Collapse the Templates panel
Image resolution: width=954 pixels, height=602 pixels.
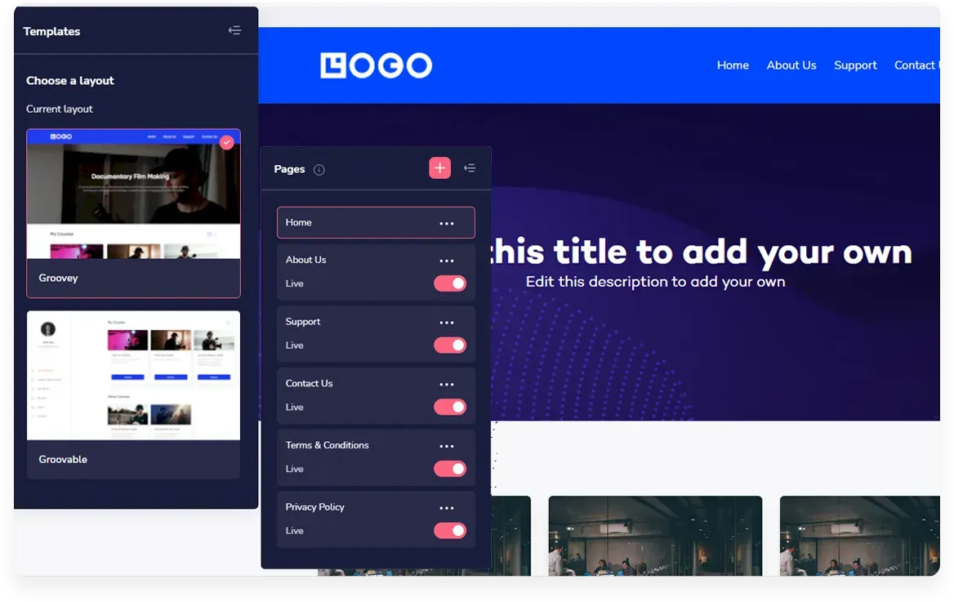coord(234,31)
